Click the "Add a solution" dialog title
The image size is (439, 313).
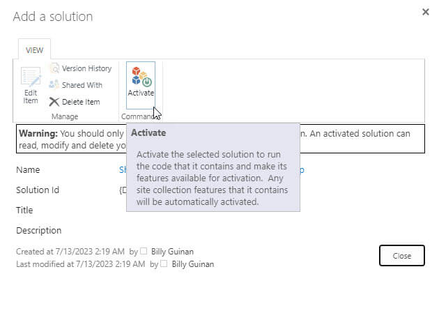click(x=52, y=16)
